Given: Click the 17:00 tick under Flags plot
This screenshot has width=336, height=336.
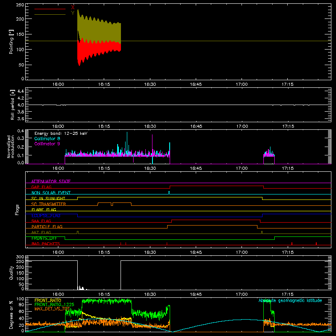Looking at the screenshot, I should point(242,252).
